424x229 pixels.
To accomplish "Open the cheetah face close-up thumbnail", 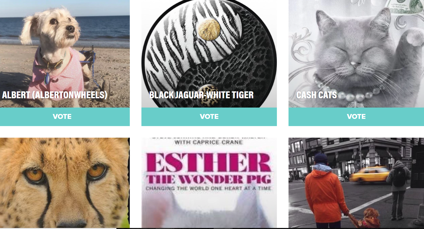I will coord(65,183).
